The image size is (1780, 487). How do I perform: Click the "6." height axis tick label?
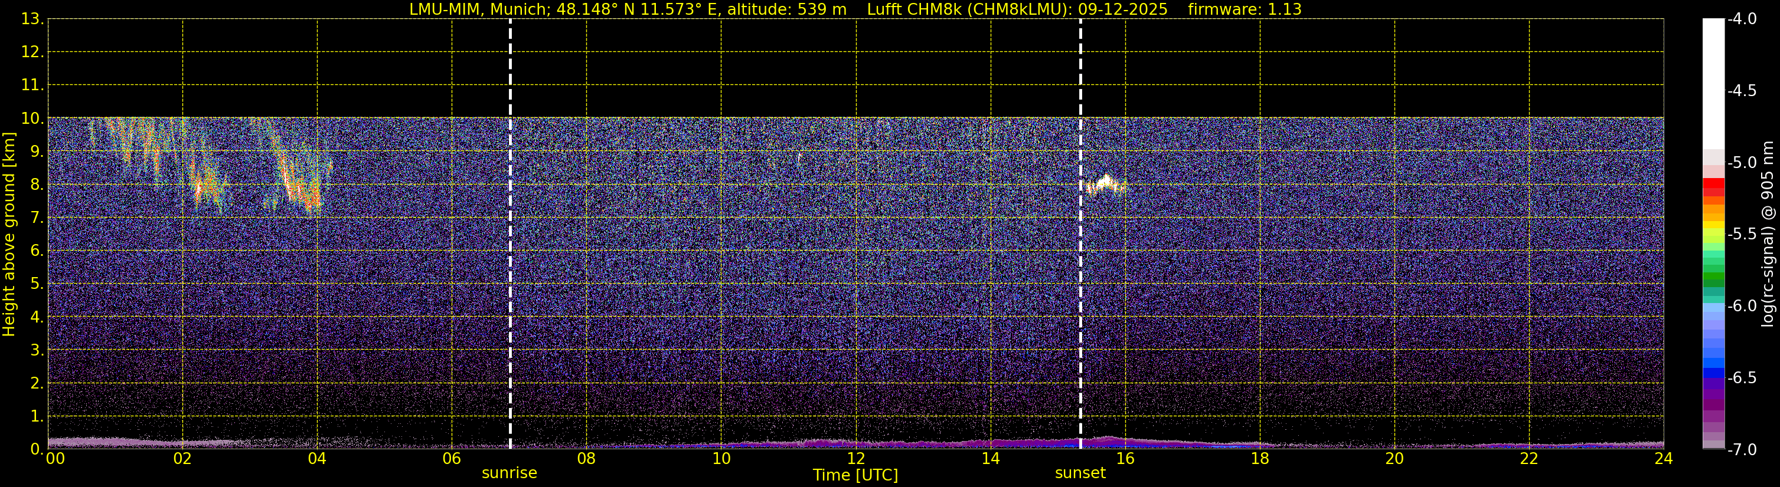click(37, 251)
